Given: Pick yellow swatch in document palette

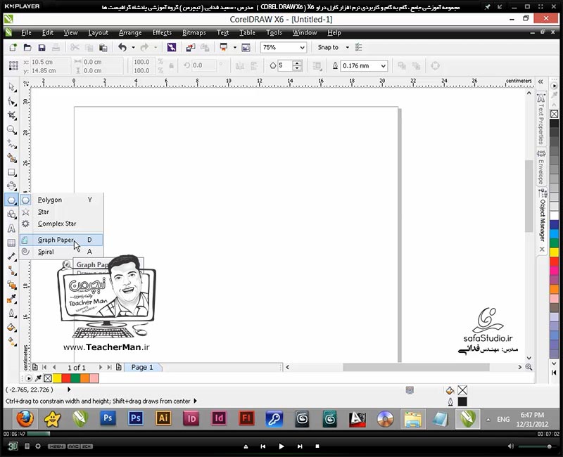Looking at the screenshot, I should coord(57,378).
